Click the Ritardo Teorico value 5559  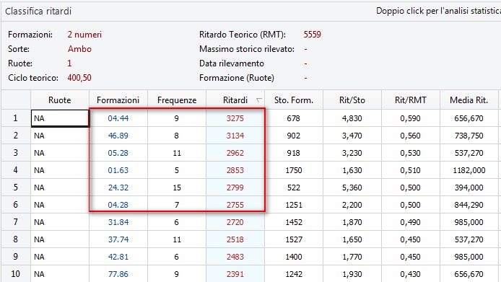pyautogui.click(x=312, y=35)
